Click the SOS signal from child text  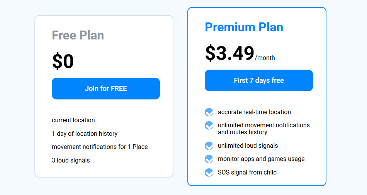(x=247, y=173)
